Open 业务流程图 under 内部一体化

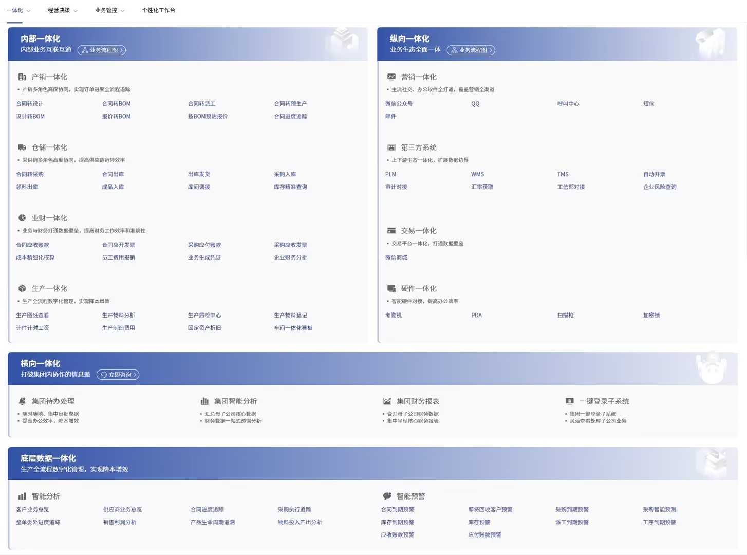pos(102,50)
